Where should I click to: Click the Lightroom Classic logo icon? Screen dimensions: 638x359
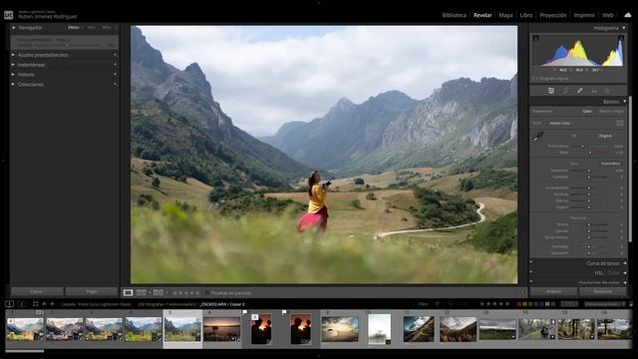9,16
